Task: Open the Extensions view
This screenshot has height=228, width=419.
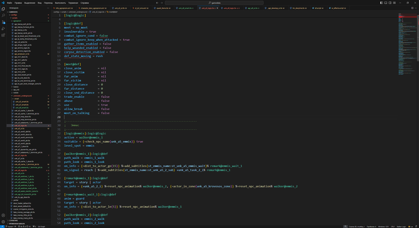Action: pyautogui.click(x=3, y=35)
